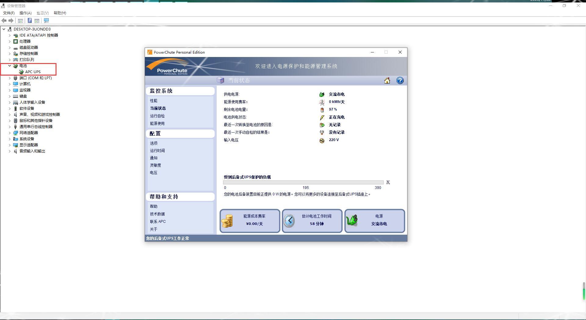Click the 联系 APC link
The height and width of the screenshot is (320, 586).
click(x=158, y=222)
